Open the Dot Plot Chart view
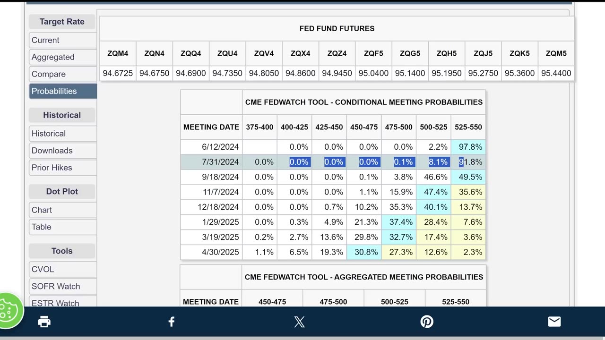The image size is (605, 340). coord(63,210)
